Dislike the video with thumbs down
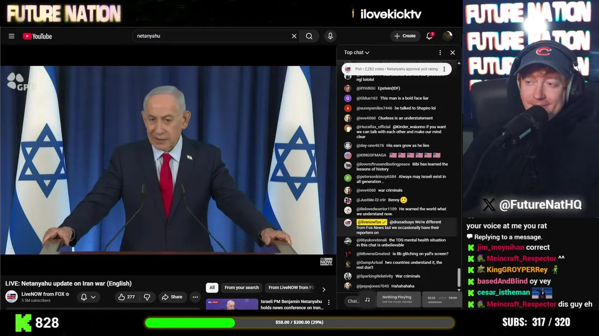 pos(147,297)
